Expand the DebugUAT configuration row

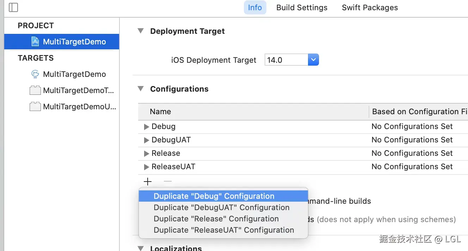147,140
